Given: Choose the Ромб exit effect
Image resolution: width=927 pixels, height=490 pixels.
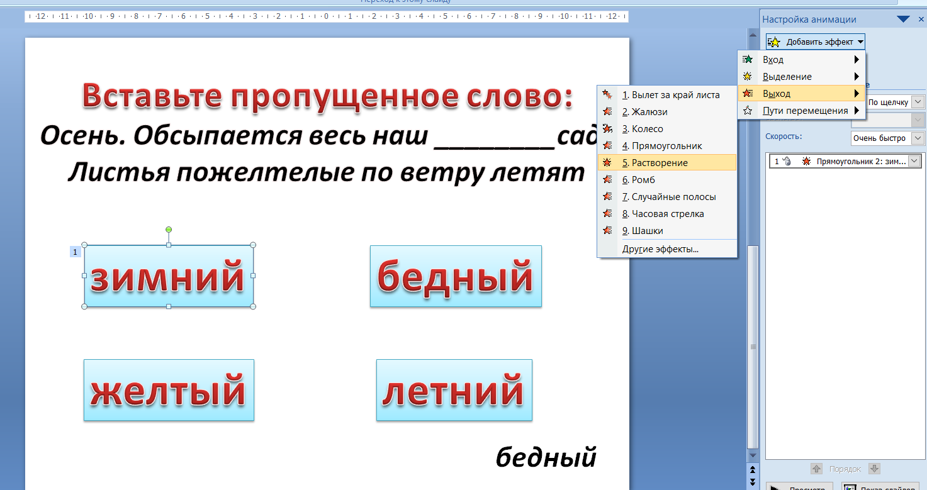Looking at the screenshot, I should tap(666, 180).
